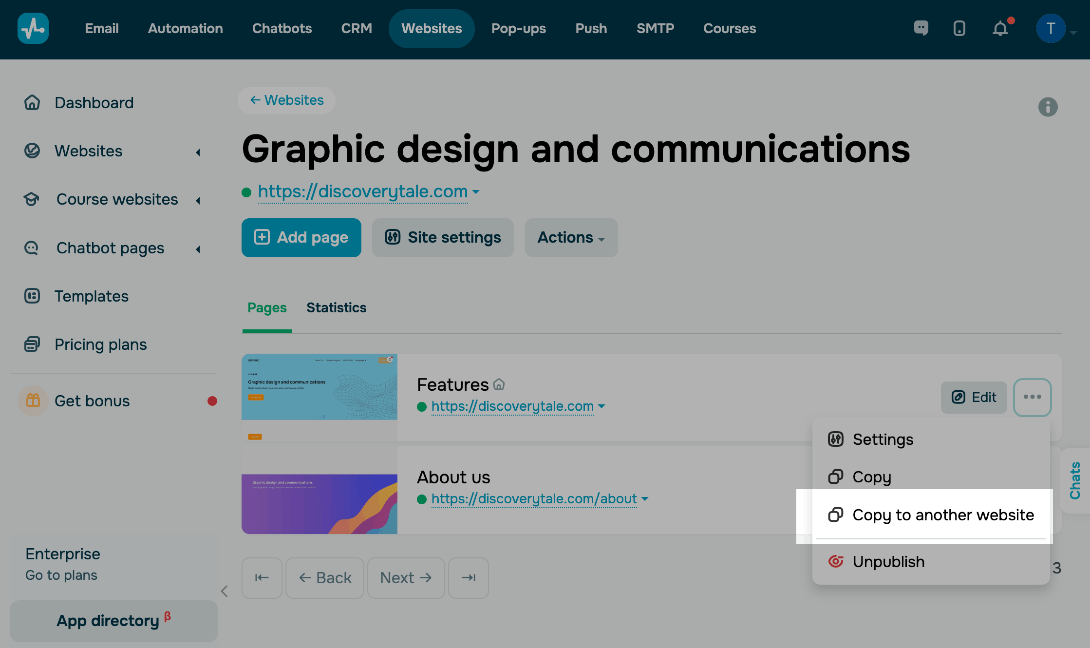Open the Actions dropdown
This screenshot has height=648, width=1090.
coord(571,238)
